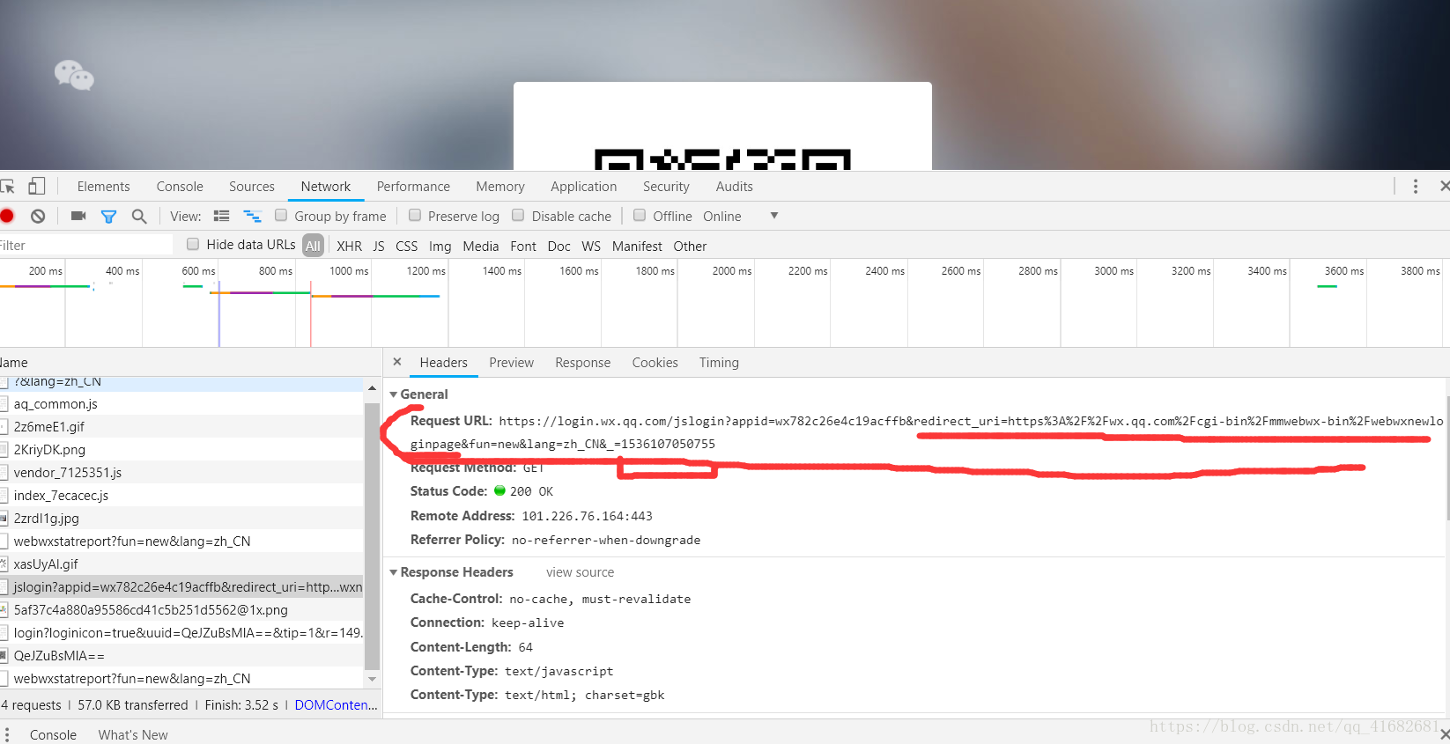Open the Console drawer tab

[x=53, y=735]
